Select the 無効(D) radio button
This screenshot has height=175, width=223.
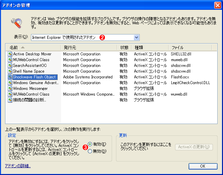(90, 151)
